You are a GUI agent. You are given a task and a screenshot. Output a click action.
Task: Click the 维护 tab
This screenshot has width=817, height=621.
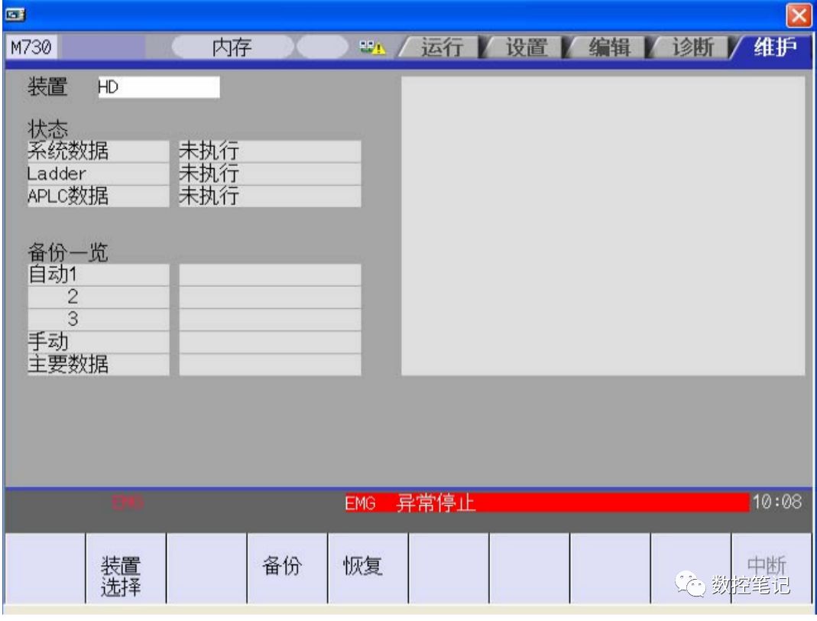point(773,47)
